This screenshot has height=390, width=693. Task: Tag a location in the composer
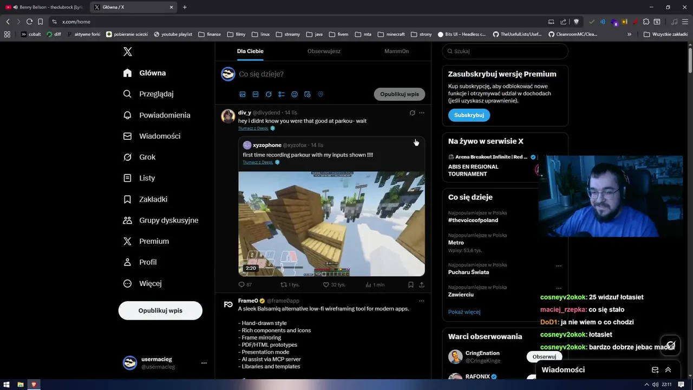[x=321, y=94]
